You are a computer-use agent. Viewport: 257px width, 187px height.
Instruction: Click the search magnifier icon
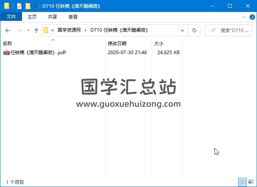tap(213, 30)
